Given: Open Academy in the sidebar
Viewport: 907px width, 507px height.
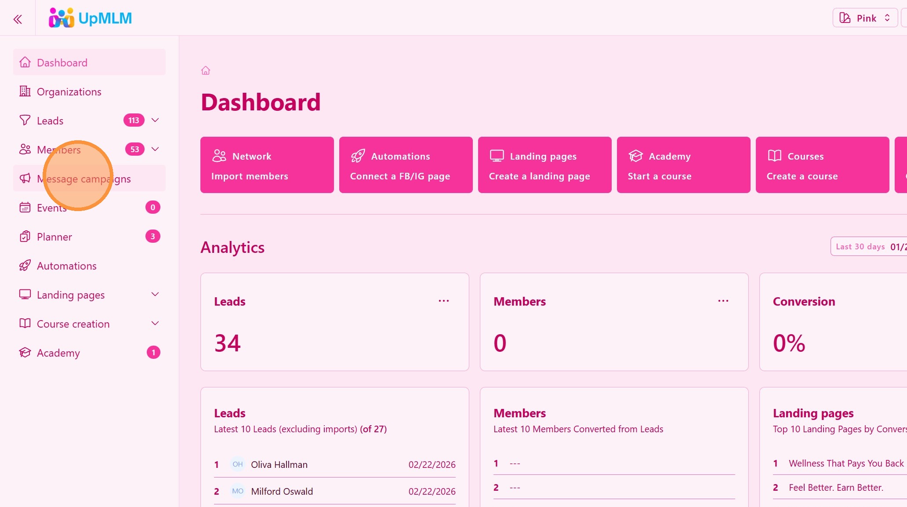Looking at the screenshot, I should tap(58, 353).
